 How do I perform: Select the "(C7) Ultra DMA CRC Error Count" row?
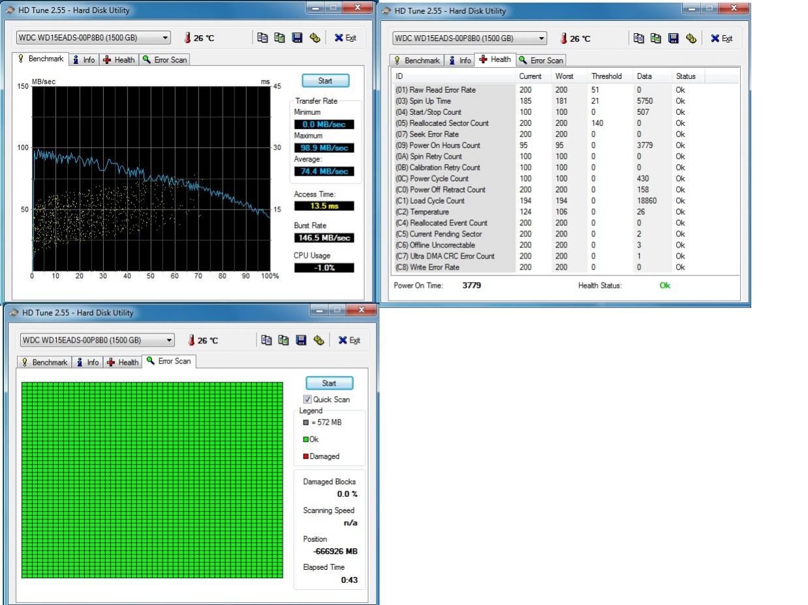point(565,256)
